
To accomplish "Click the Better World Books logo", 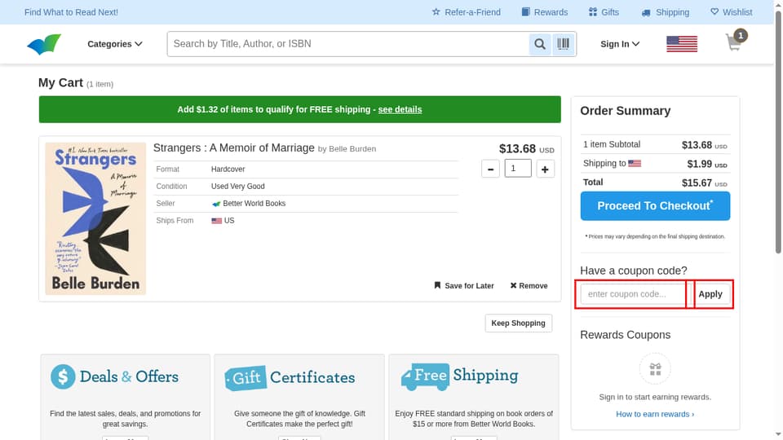I will pos(44,44).
